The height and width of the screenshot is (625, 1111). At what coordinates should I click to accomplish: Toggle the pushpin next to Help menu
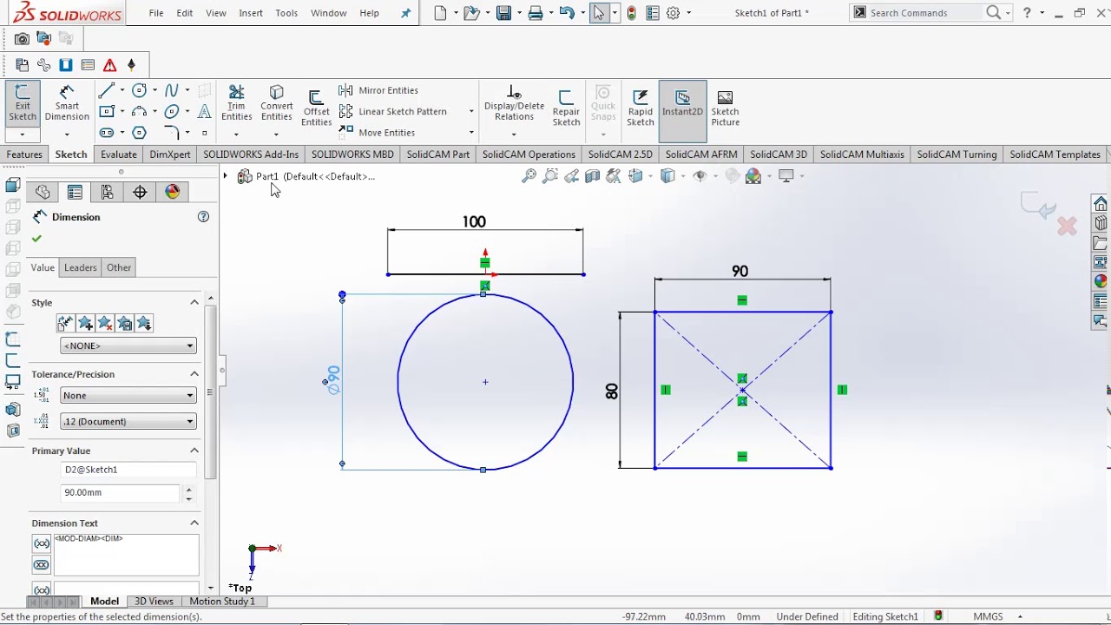click(x=405, y=13)
